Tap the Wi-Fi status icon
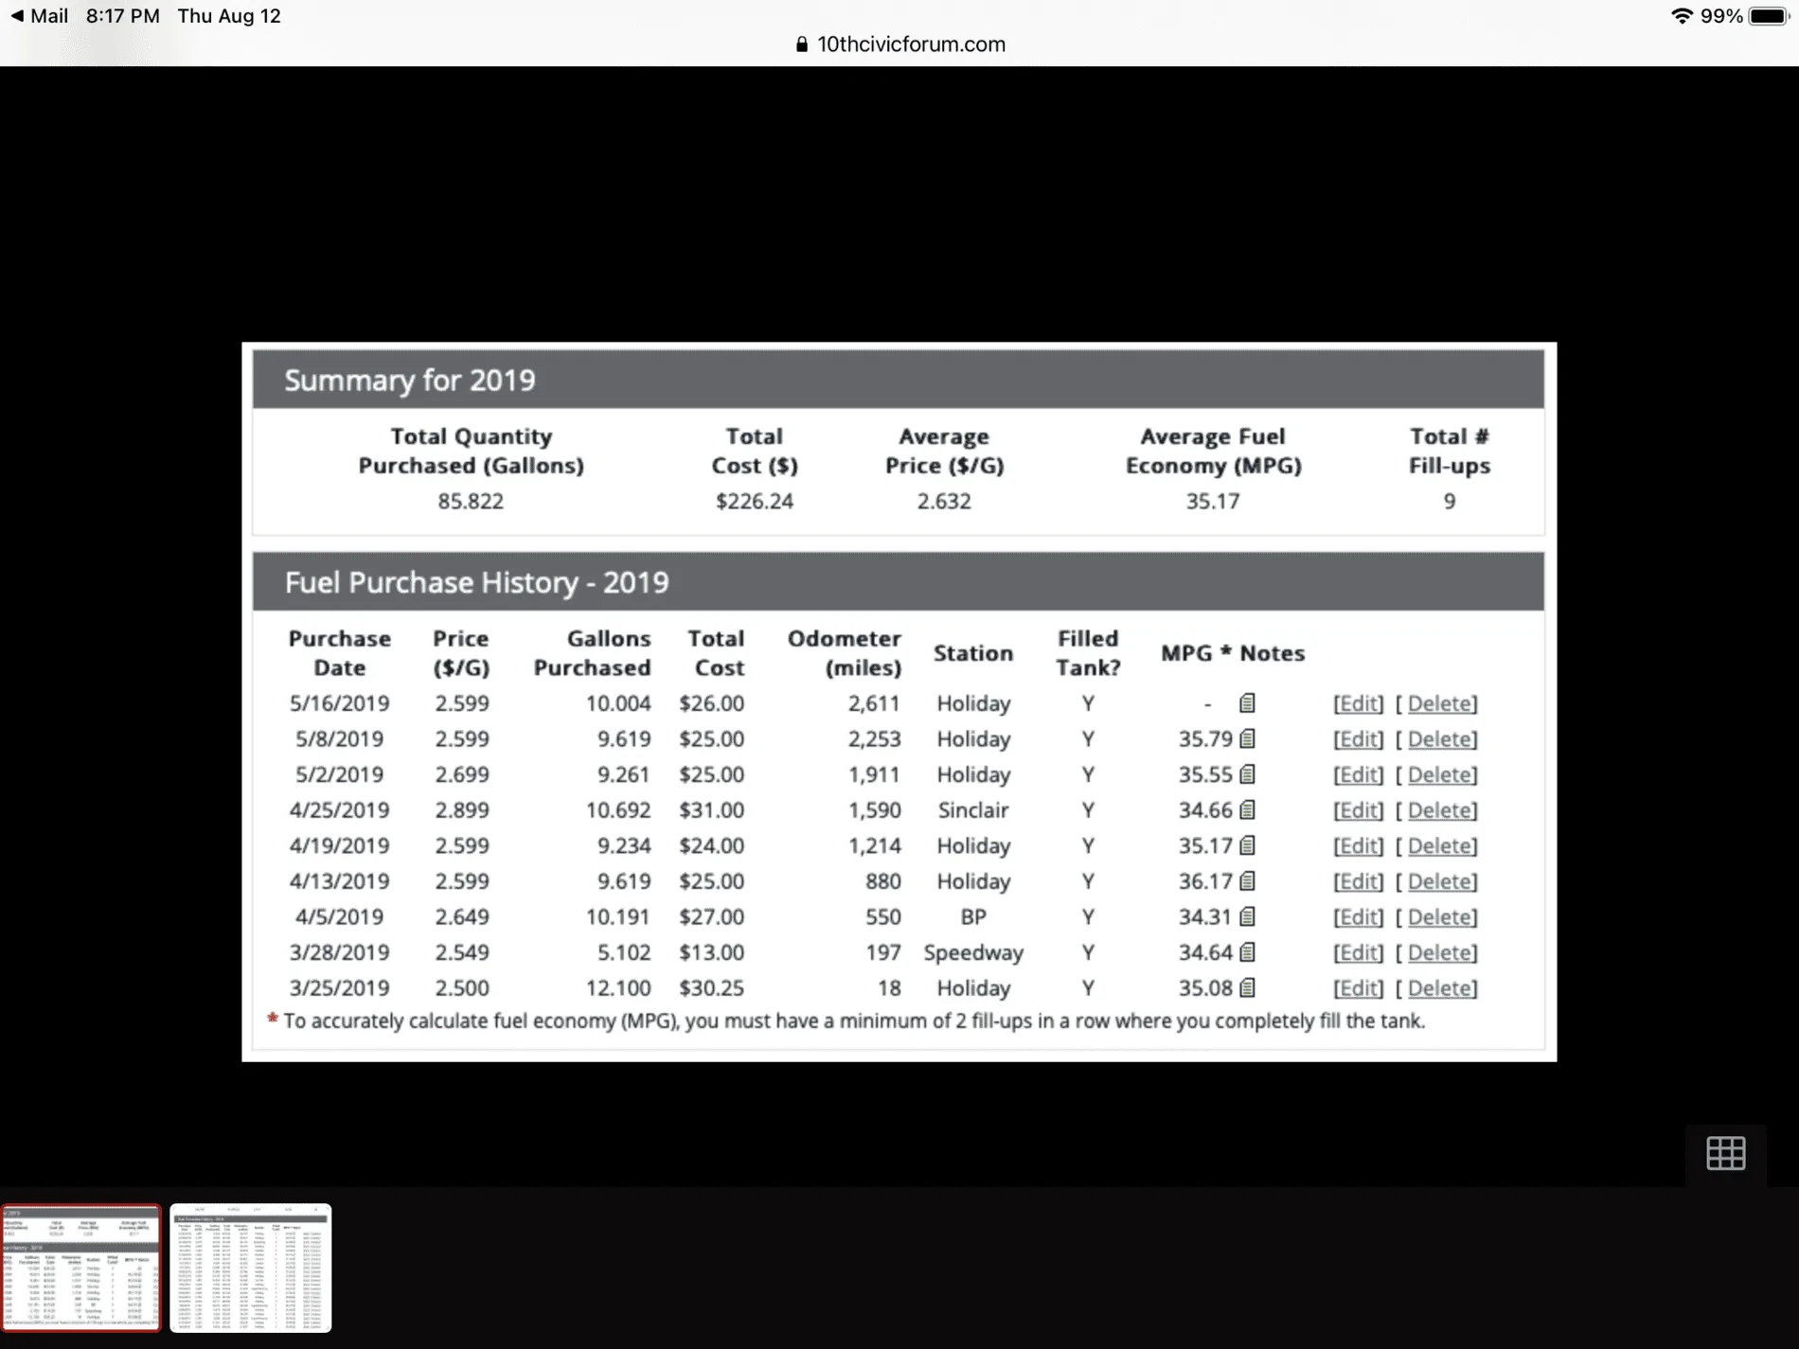The height and width of the screenshot is (1349, 1799). 1682,16
